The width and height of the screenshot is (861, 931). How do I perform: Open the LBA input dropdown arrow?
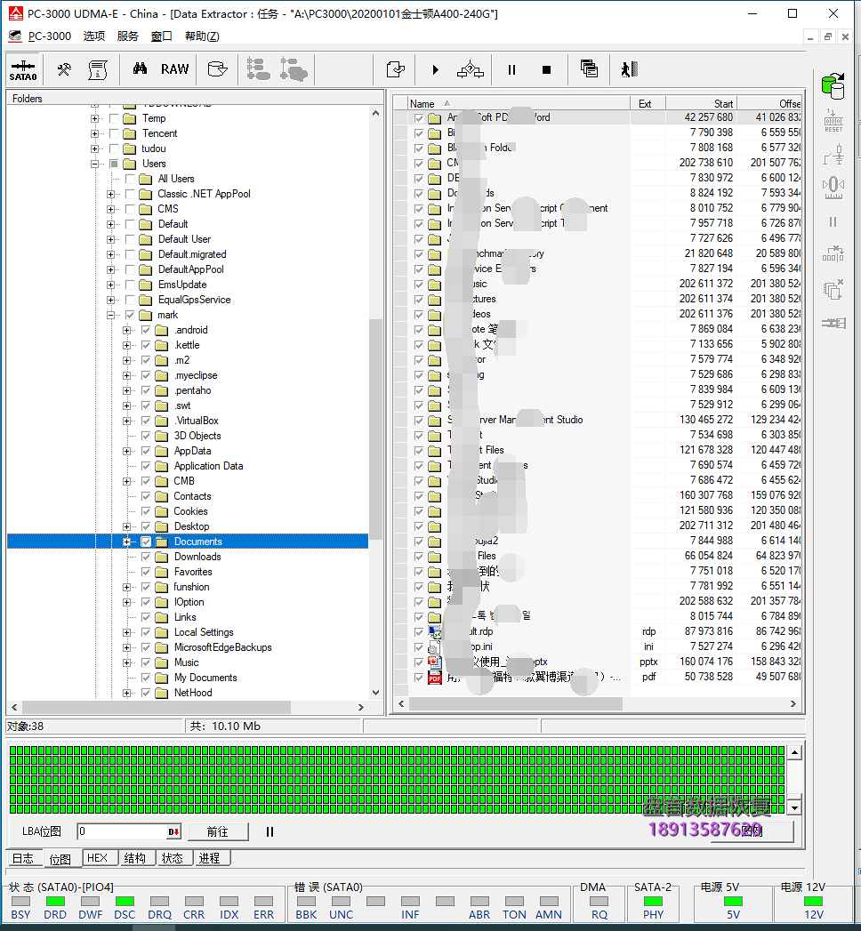pos(174,831)
